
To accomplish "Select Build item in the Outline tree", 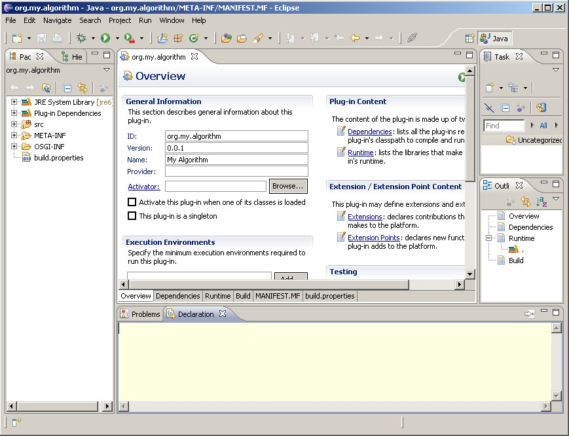I will [516, 260].
